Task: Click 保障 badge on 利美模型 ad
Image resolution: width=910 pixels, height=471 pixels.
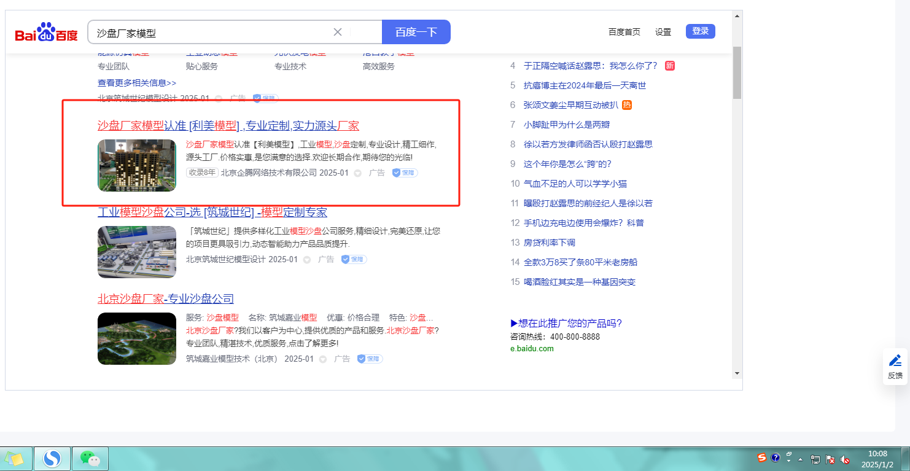Action: [x=405, y=173]
